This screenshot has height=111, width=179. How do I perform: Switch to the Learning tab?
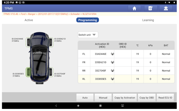[148, 20]
